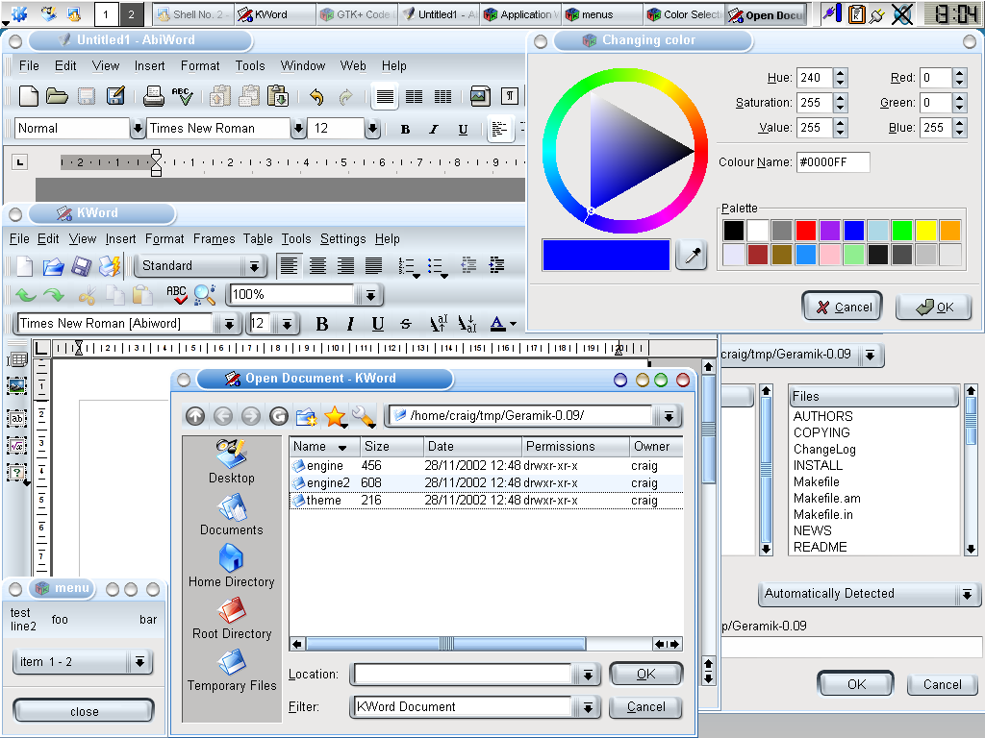Expand Normal style dropdown in AbiWord

click(138, 129)
